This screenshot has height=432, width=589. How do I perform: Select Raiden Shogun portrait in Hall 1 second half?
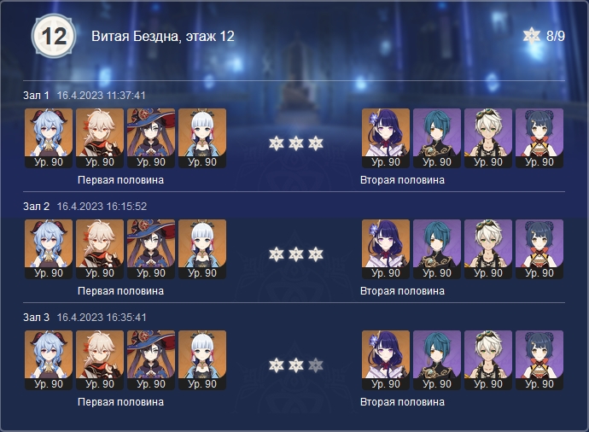tap(386, 138)
